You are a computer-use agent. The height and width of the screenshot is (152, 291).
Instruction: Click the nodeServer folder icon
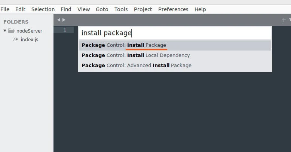[x=11, y=31]
